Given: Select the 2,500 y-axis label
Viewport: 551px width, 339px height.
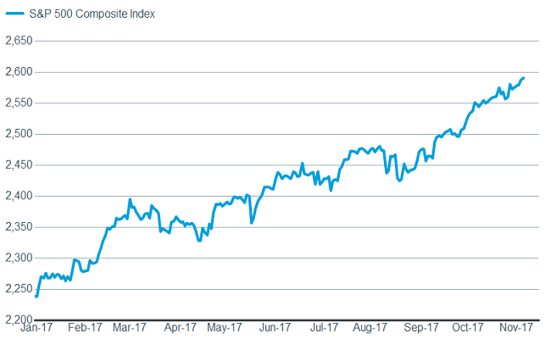Looking at the screenshot, I should pyautogui.click(x=18, y=134).
